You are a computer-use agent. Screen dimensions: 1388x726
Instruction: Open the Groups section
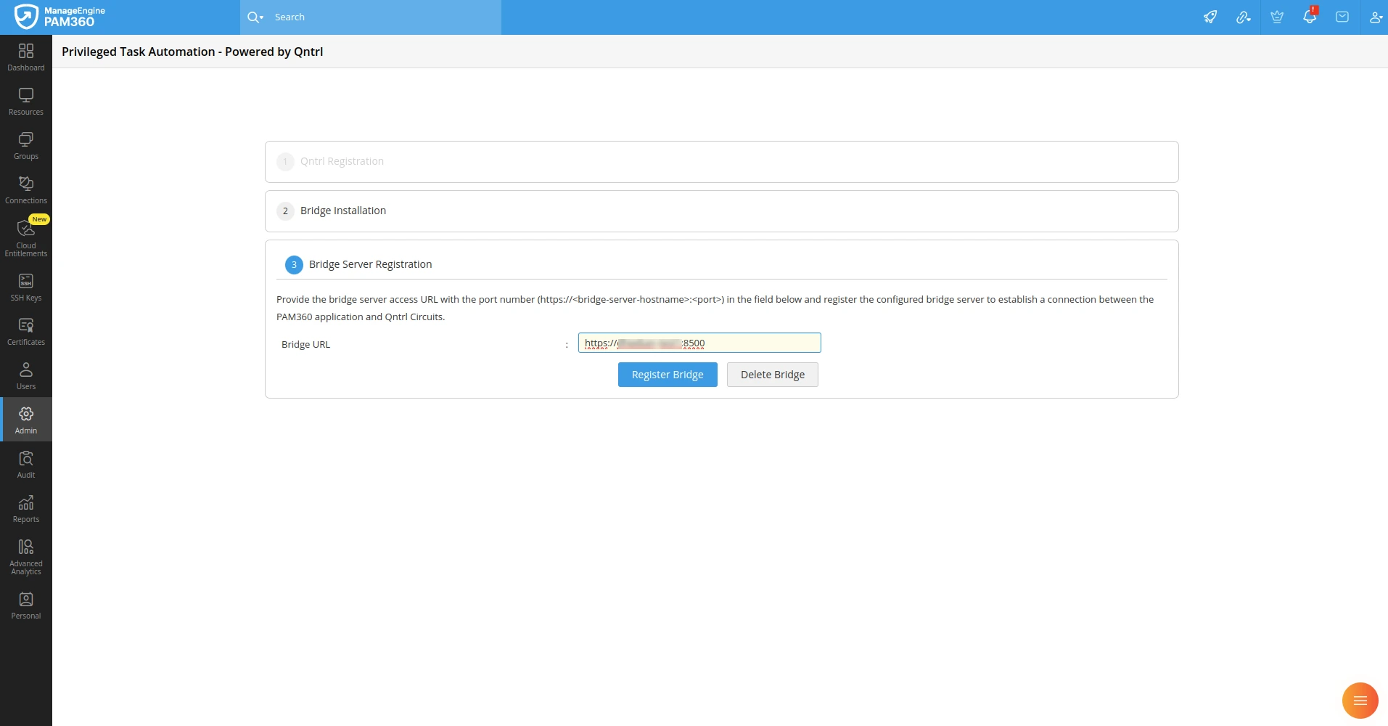click(25, 145)
